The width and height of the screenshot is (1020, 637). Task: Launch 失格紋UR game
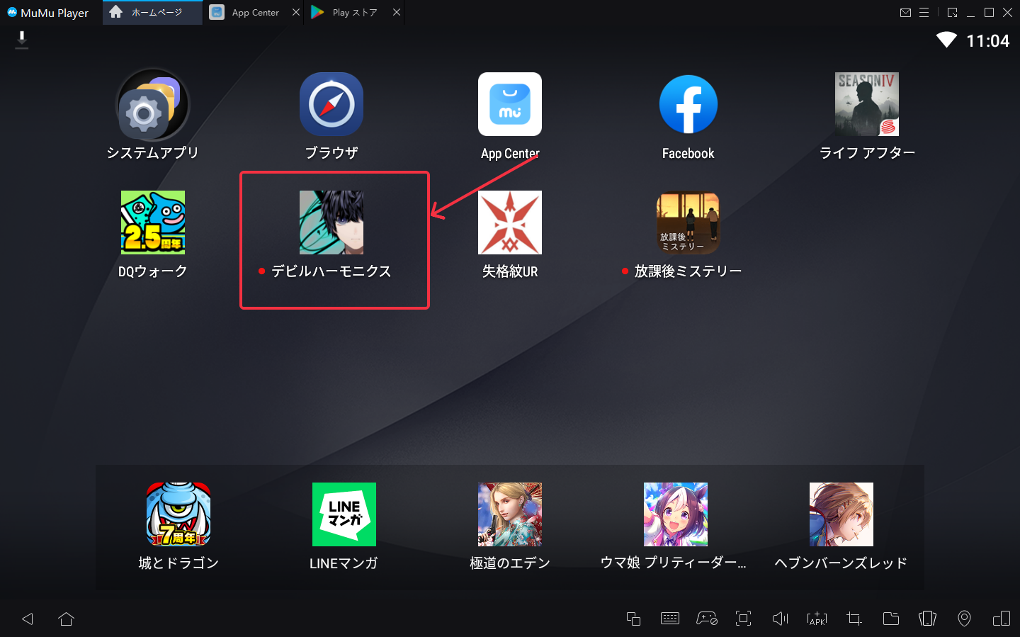point(510,222)
